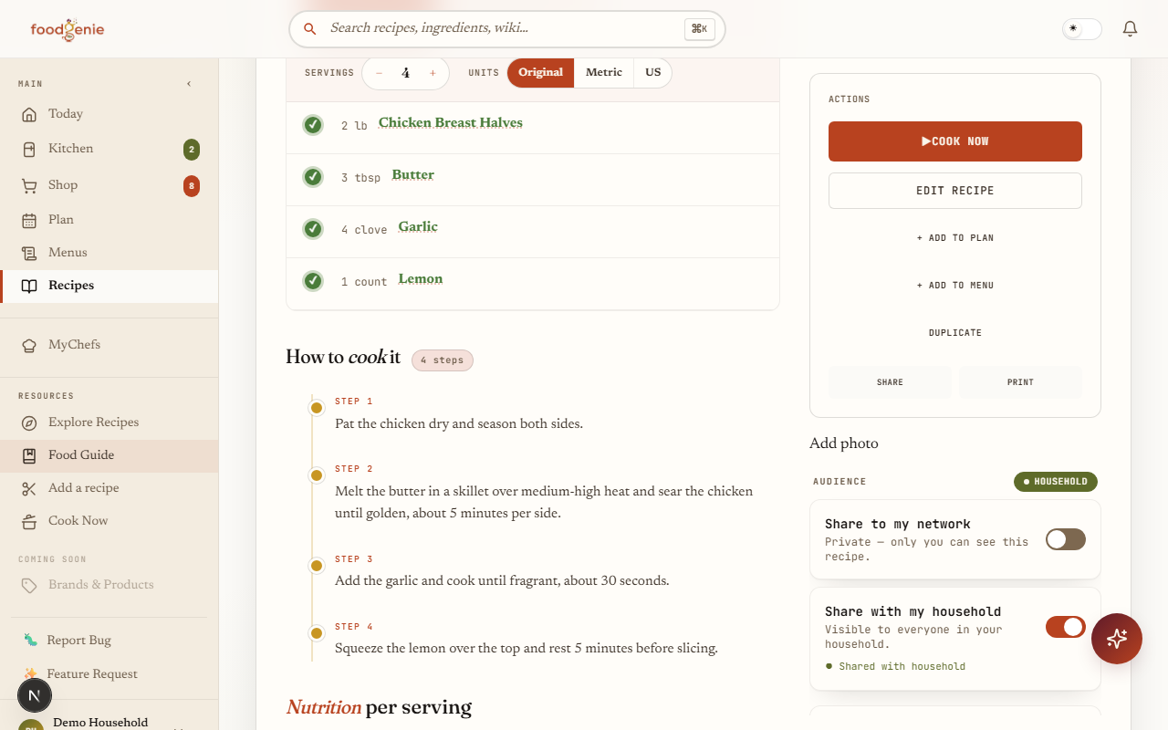Open the notifications bell
Screen dimensions: 1168x730
point(1130,29)
